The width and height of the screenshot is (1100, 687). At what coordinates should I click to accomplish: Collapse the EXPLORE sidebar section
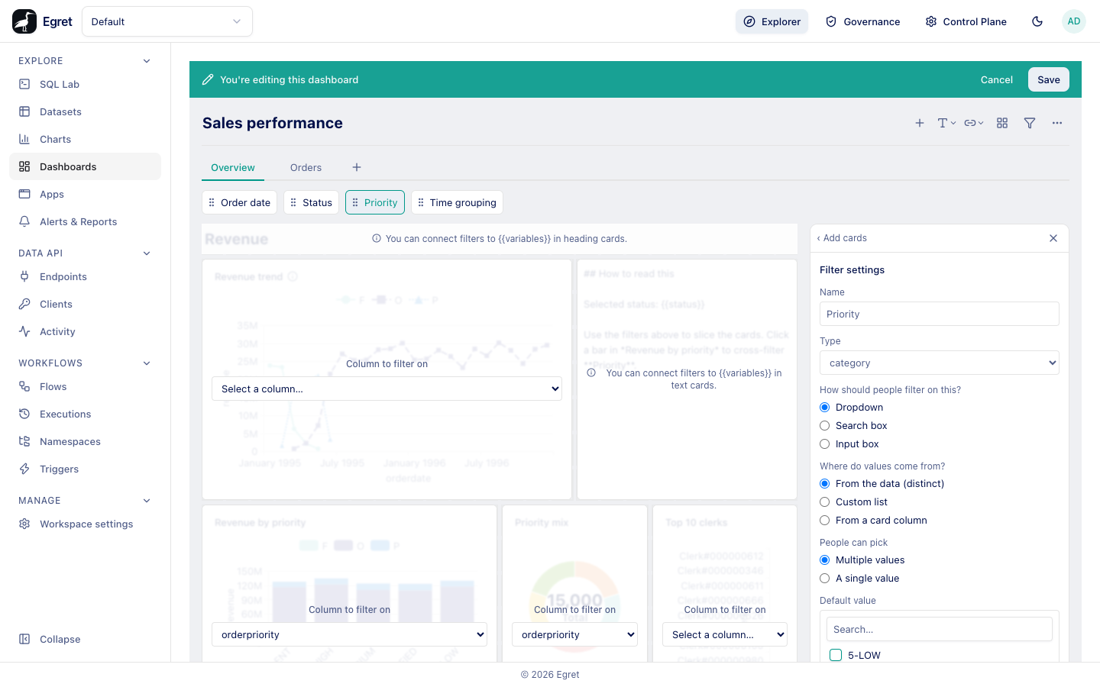pyautogui.click(x=147, y=61)
